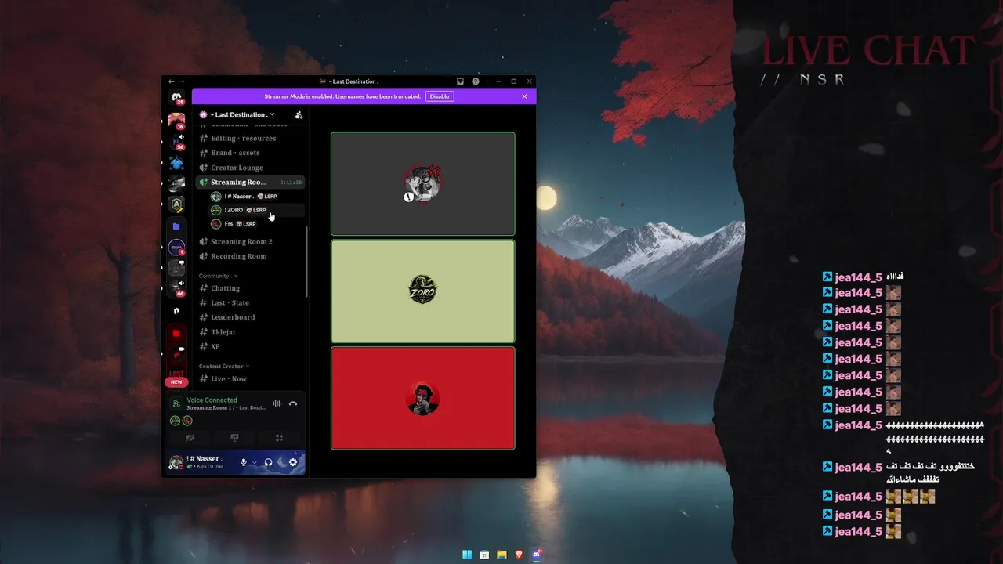The image size is (1003, 564).
Task: Open server icon with 56 badge
Action: (176, 142)
